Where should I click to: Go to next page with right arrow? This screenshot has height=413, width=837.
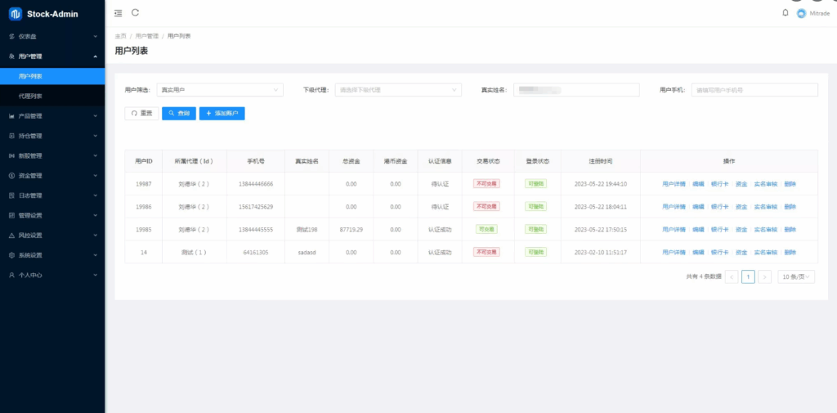click(x=765, y=276)
